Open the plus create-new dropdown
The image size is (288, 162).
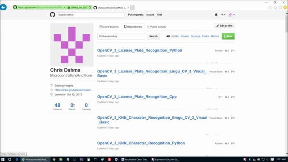point(223,14)
